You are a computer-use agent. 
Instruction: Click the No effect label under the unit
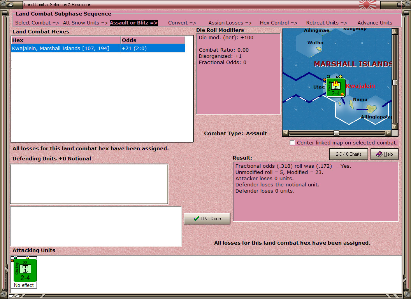point(24,285)
